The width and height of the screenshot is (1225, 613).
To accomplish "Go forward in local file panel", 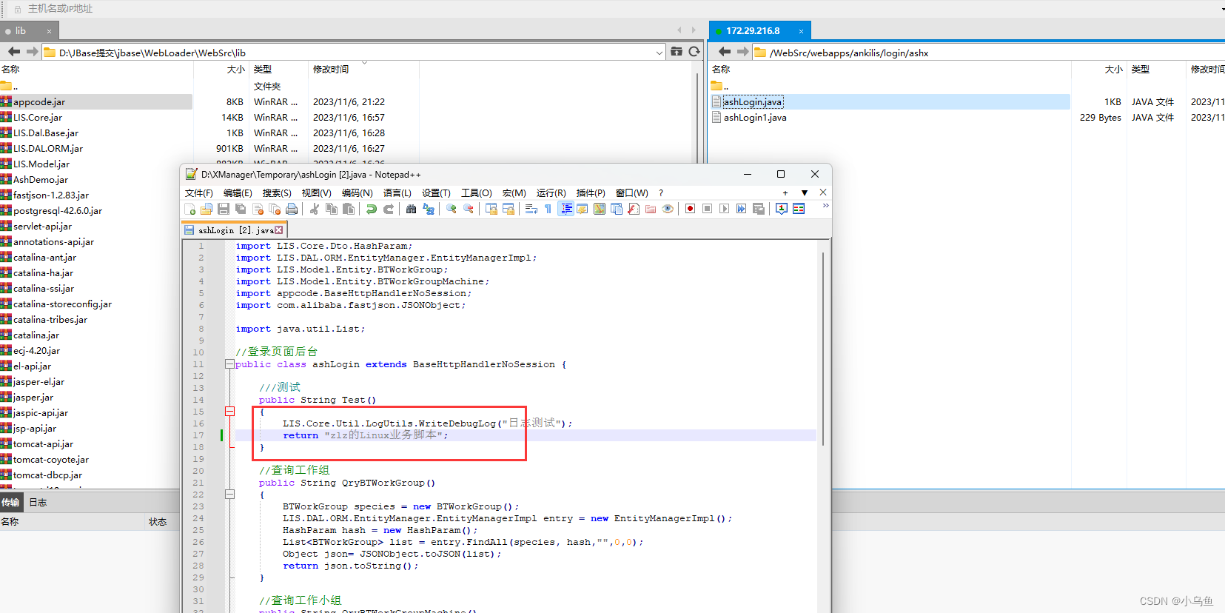I will click(32, 52).
